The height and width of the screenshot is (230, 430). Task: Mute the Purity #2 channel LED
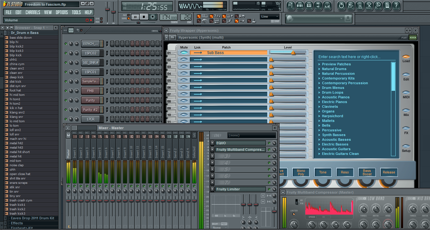pos(66,110)
